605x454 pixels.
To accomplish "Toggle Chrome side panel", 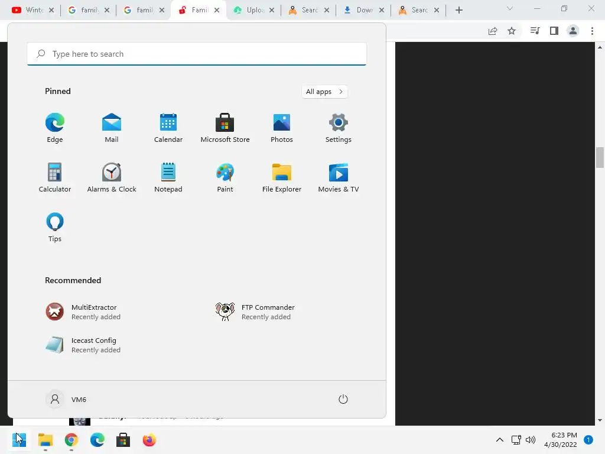I will point(554,31).
